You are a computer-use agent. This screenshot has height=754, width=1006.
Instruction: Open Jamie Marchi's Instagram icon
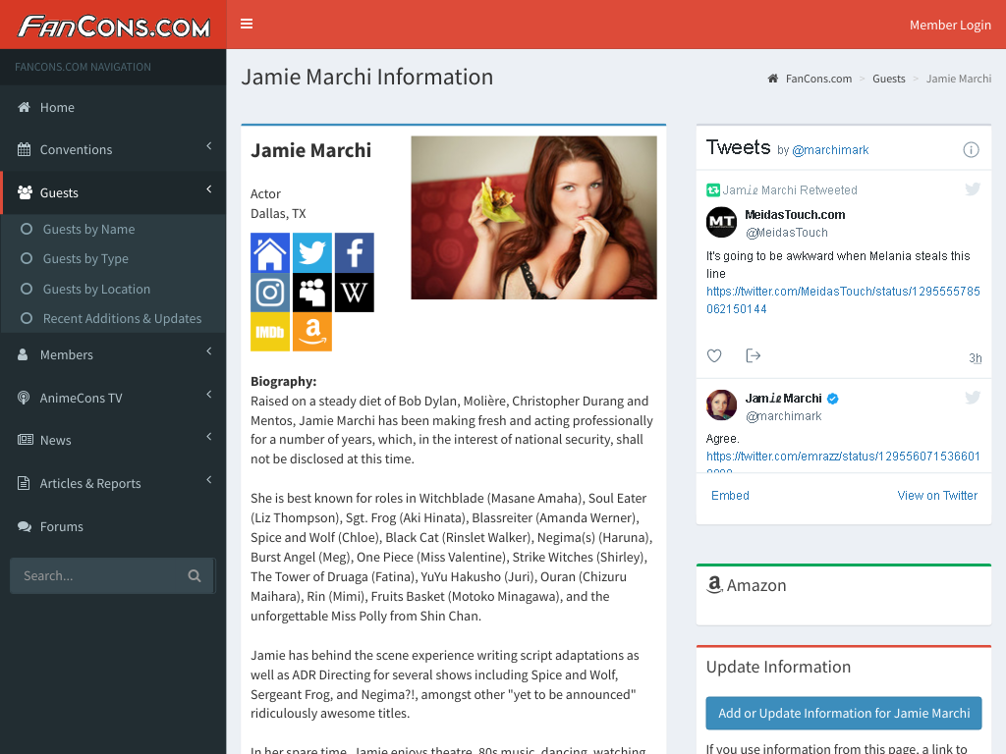click(x=270, y=293)
